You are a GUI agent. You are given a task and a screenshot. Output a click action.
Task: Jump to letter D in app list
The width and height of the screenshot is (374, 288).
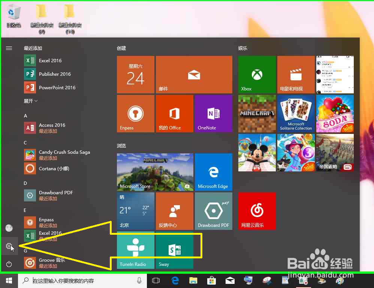pyautogui.click(x=25, y=183)
